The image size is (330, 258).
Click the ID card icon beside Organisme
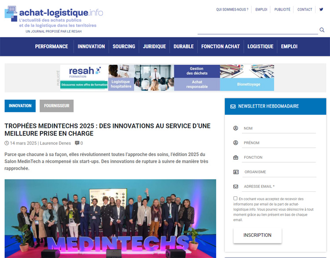click(236, 172)
